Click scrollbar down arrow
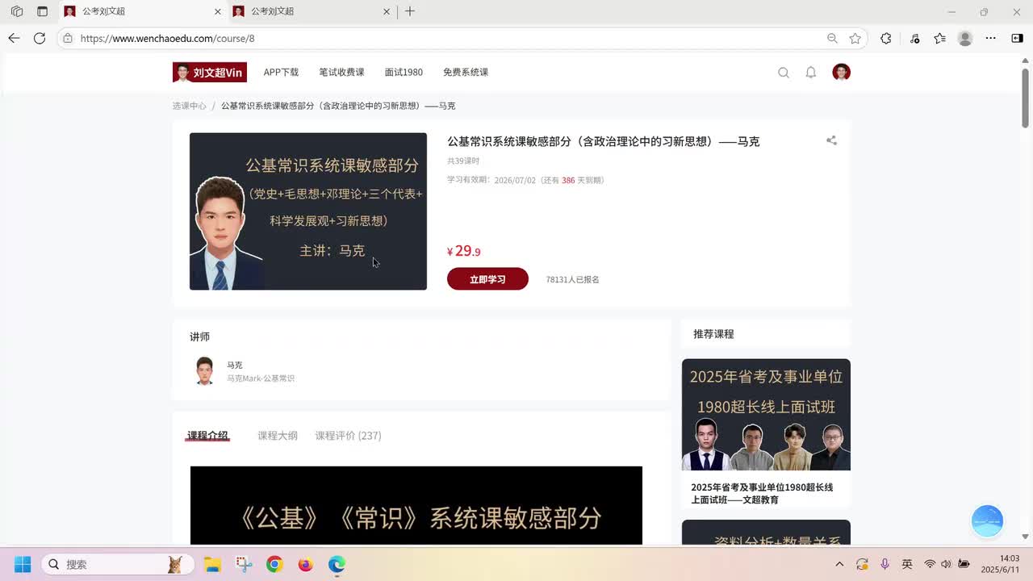This screenshot has width=1033, height=581. coord(1025,537)
